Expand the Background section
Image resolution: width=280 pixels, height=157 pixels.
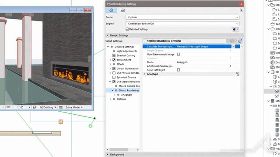pyautogui.click(x=108, y=154)
